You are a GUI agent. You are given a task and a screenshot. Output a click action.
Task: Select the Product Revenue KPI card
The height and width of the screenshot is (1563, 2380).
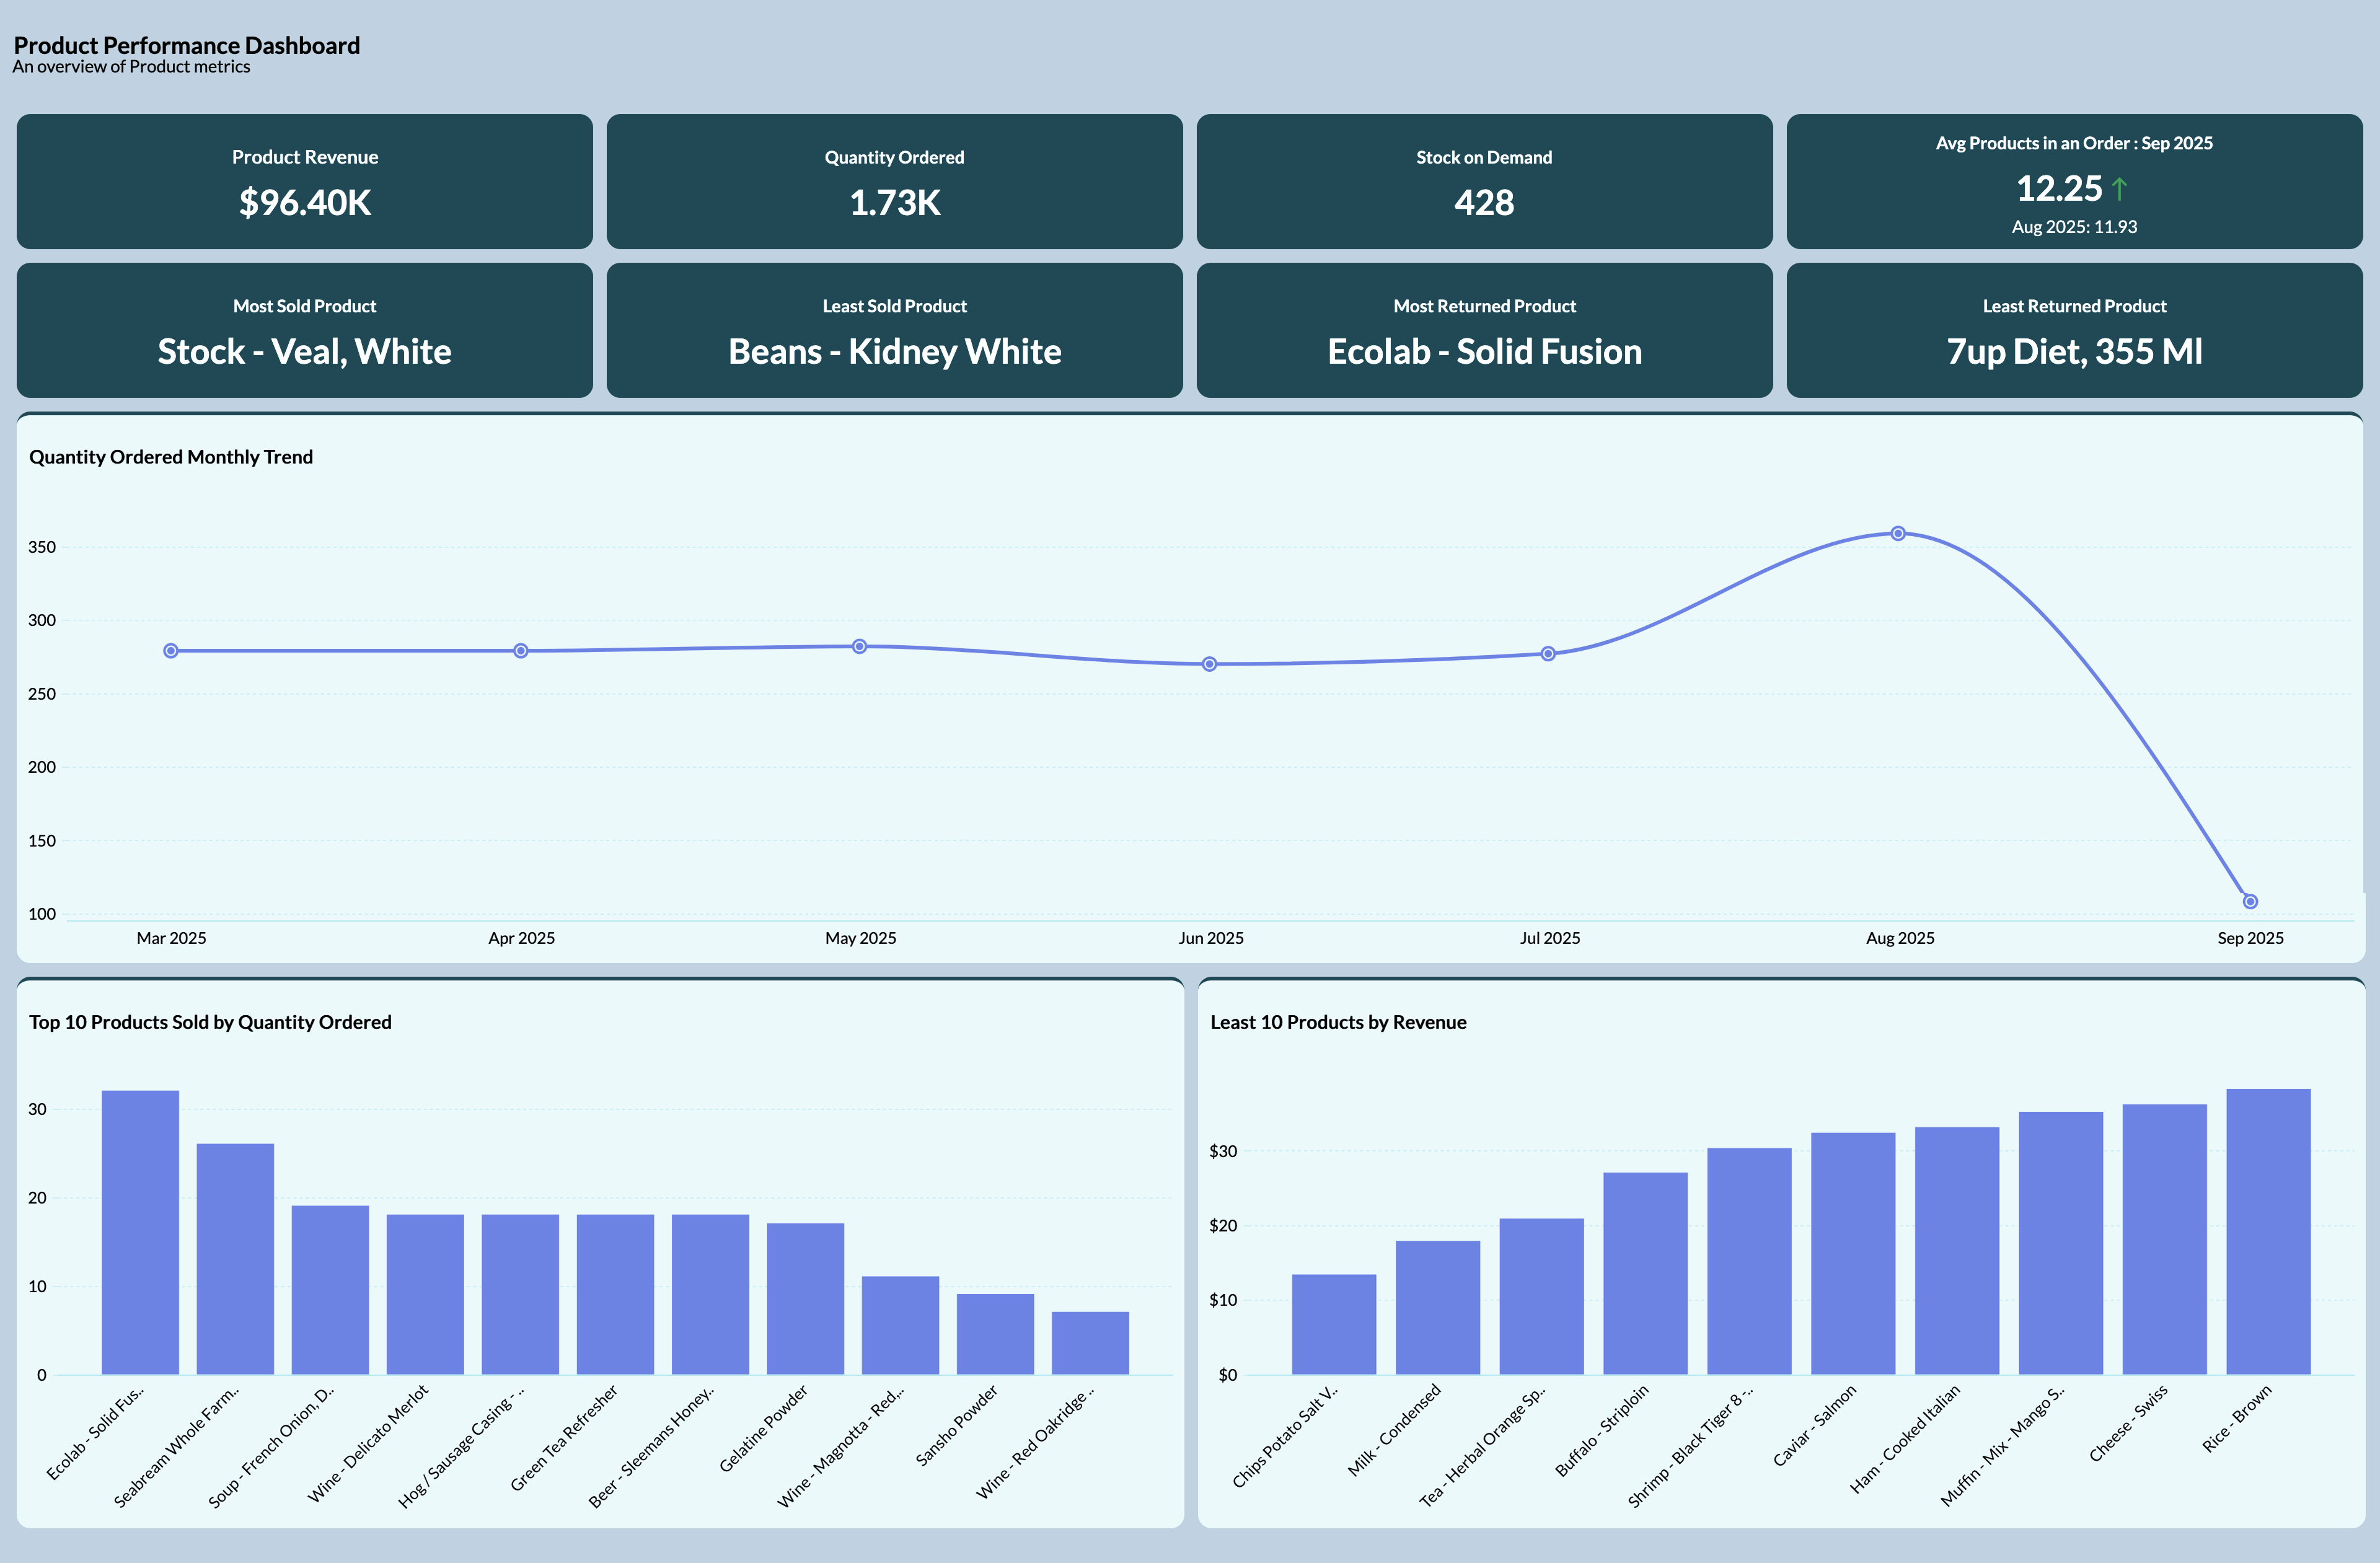pyautogui.click(x=304, y=181)
